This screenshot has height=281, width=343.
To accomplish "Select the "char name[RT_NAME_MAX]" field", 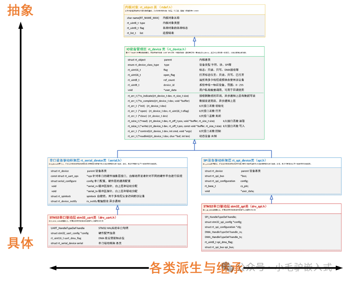I will 143,18.
